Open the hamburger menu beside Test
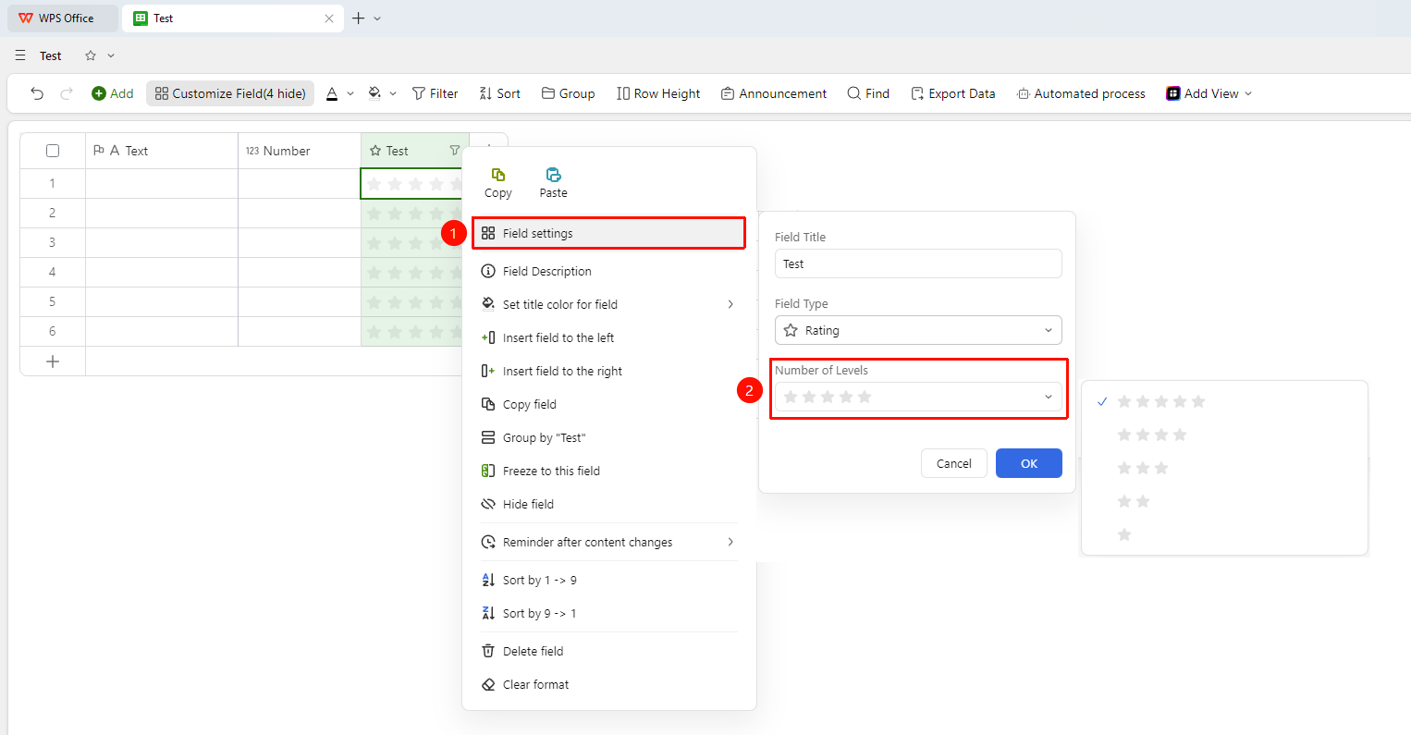This screenshot has height=735, width=1411. [20, 55]
